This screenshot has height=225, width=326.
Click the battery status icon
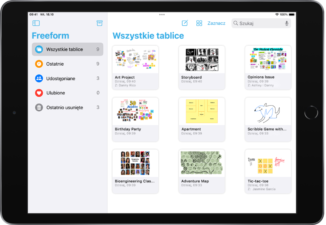click(x=292, y=14)
